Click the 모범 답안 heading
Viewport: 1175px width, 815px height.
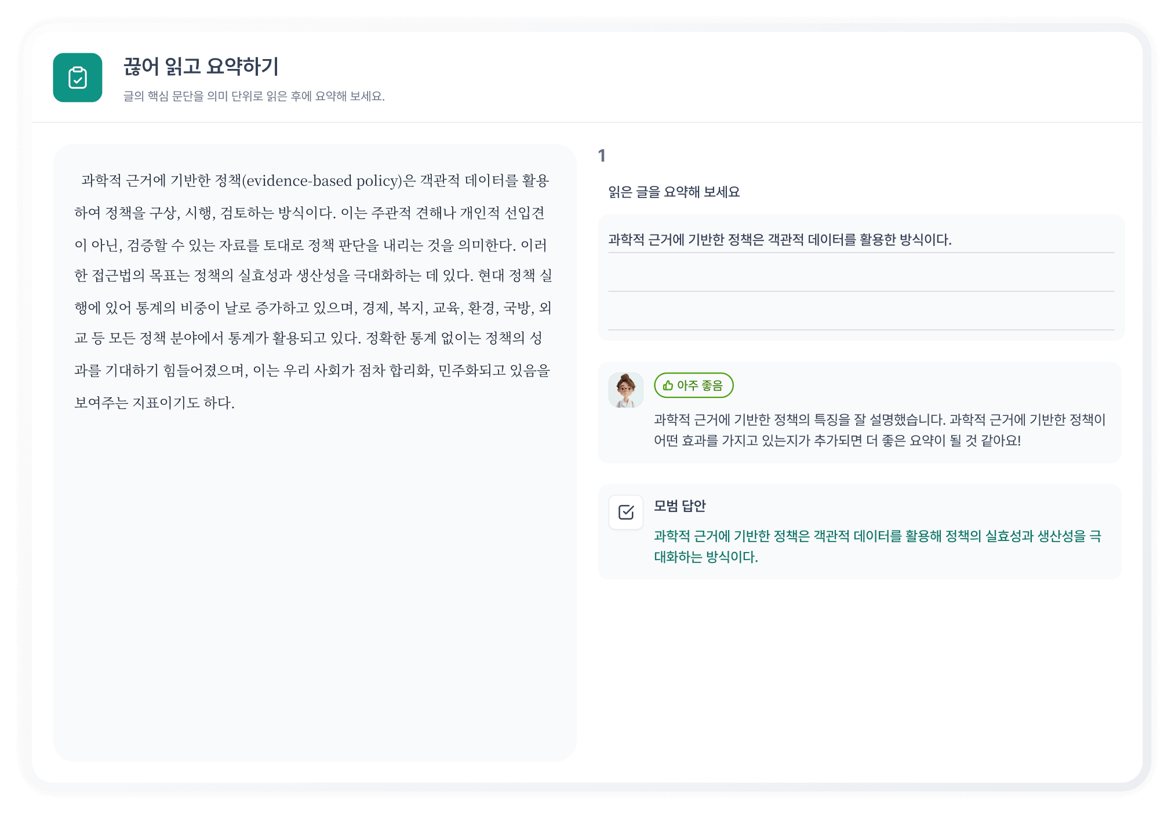[x=680, y=506]
